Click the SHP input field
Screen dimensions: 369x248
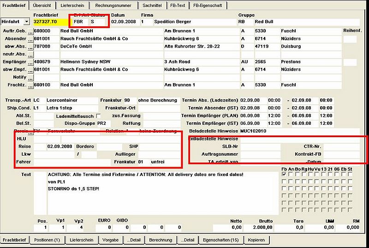[x=159, y=146]
